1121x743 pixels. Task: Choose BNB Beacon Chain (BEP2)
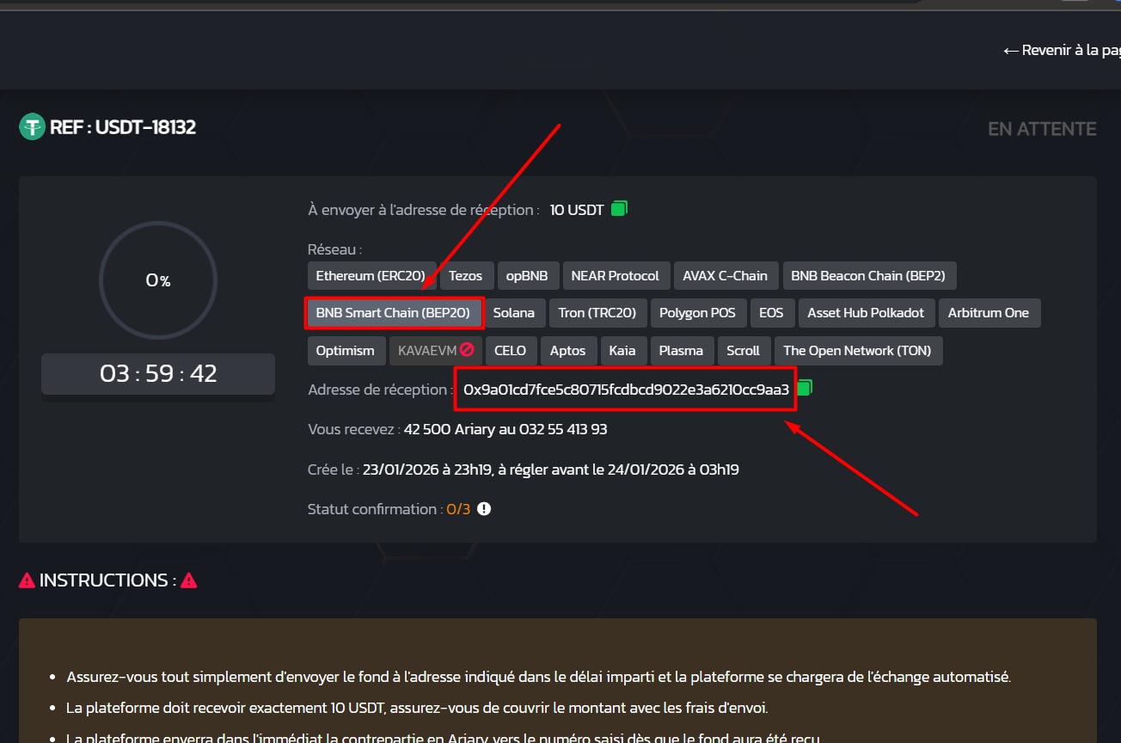point(868,276)
